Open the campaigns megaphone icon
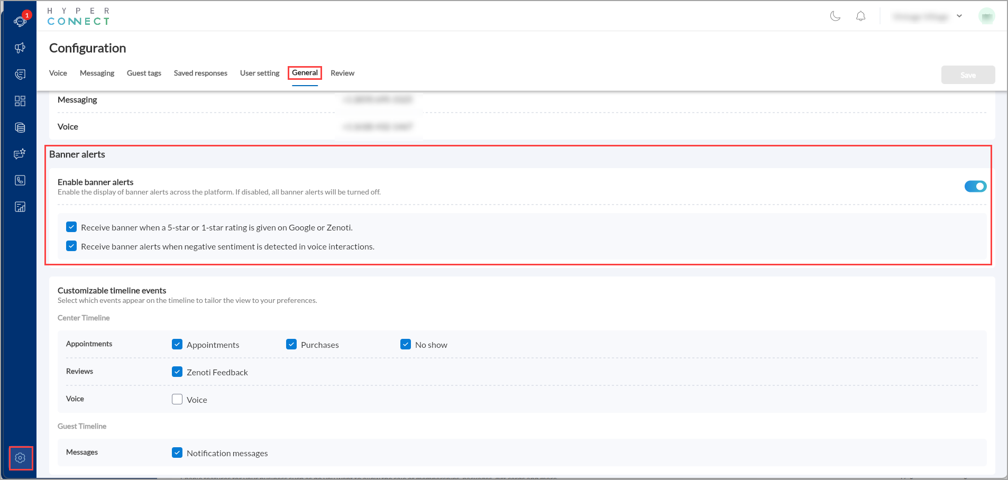This screenshot has height=480, width=1008. point(20,48)
